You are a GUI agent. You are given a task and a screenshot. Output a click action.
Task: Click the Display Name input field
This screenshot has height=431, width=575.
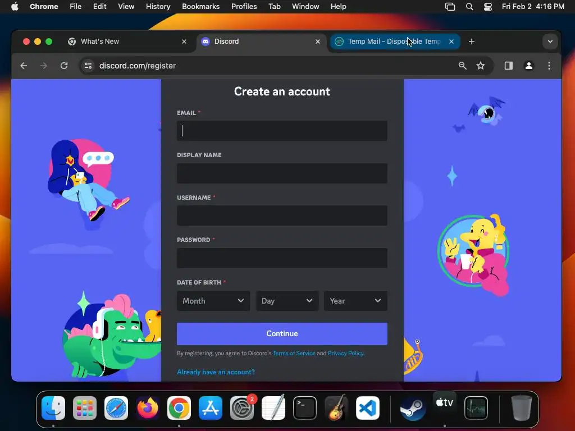(x=282, y=173)
